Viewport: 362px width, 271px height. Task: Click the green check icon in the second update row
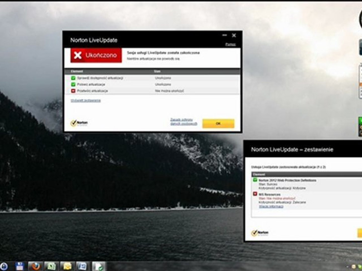tap(73, 85)
